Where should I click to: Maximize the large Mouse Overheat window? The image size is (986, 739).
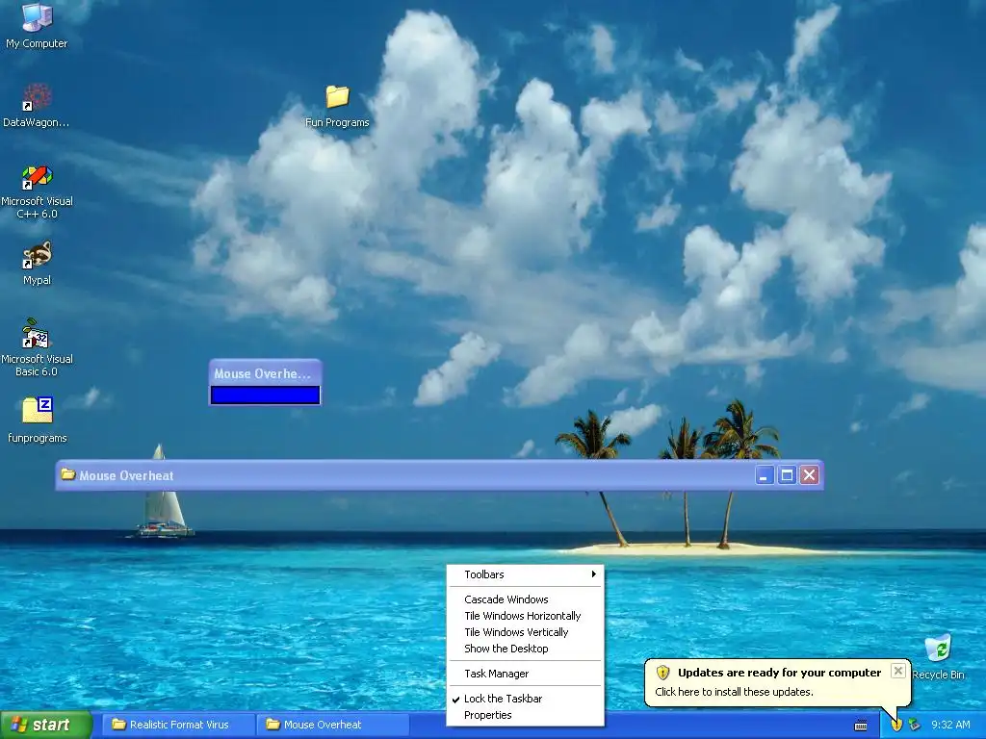(x=787, y=475)
